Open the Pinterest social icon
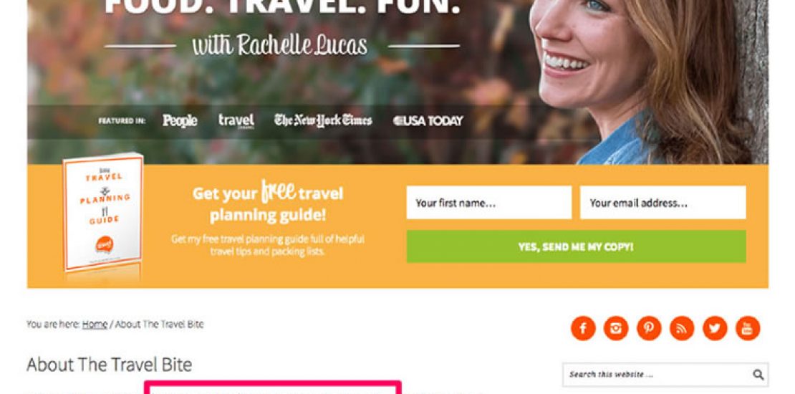 tap(649, 328)
